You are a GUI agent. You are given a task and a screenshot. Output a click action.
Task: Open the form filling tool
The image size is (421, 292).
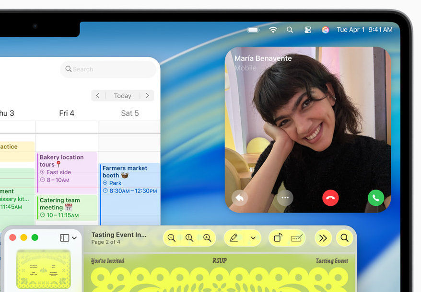pyautogui.click(x=296, y=238)
